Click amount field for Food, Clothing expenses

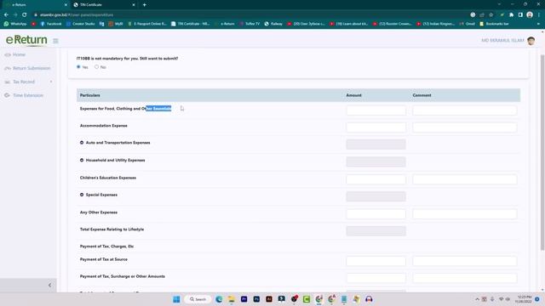(376, 110)
